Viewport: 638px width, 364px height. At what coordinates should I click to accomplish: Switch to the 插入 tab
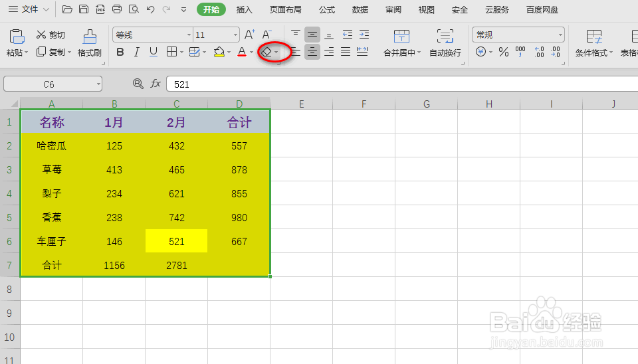[x=245, y=10]
